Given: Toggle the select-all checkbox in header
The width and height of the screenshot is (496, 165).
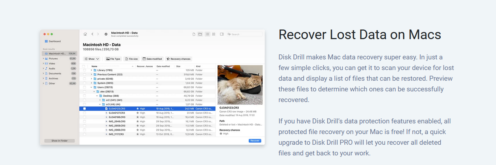Looking at the screenshot, I should click(x=84, y=66).
